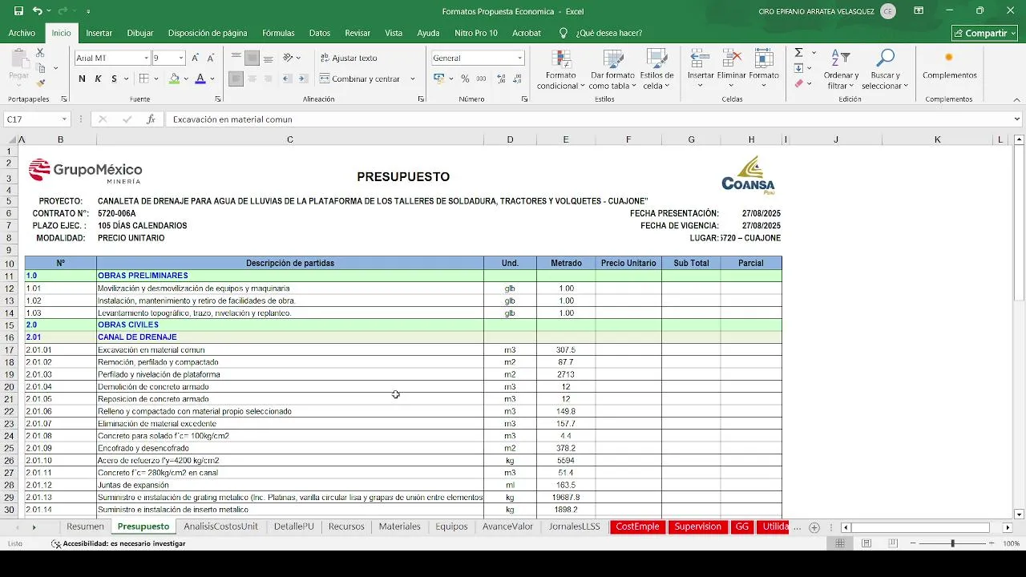The height and width of the screenshot is (577, 1026).
Task: Decrease font size with smaller A icon
Action: pyautogui.click(x=211, y=58)
